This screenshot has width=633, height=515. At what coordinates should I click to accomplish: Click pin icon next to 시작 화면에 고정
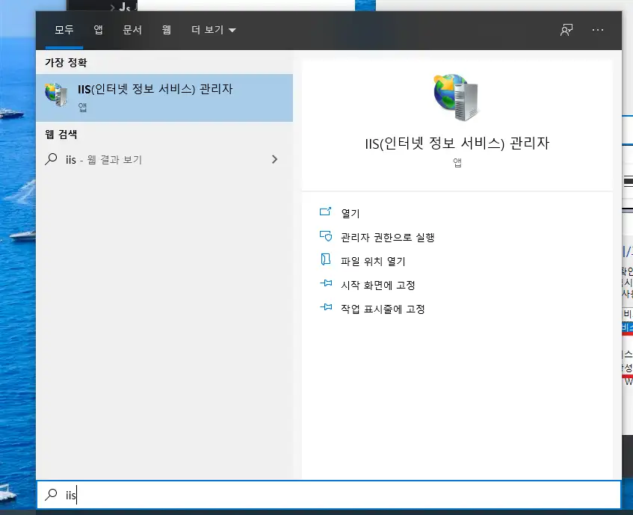326,283
